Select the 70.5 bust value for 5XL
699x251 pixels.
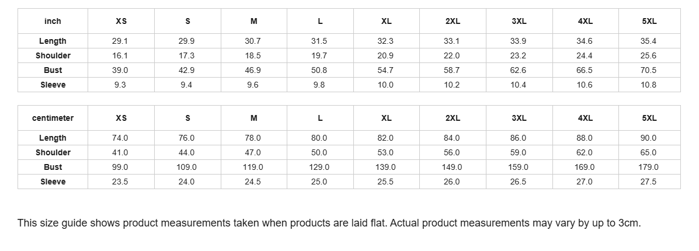(649, 71)
